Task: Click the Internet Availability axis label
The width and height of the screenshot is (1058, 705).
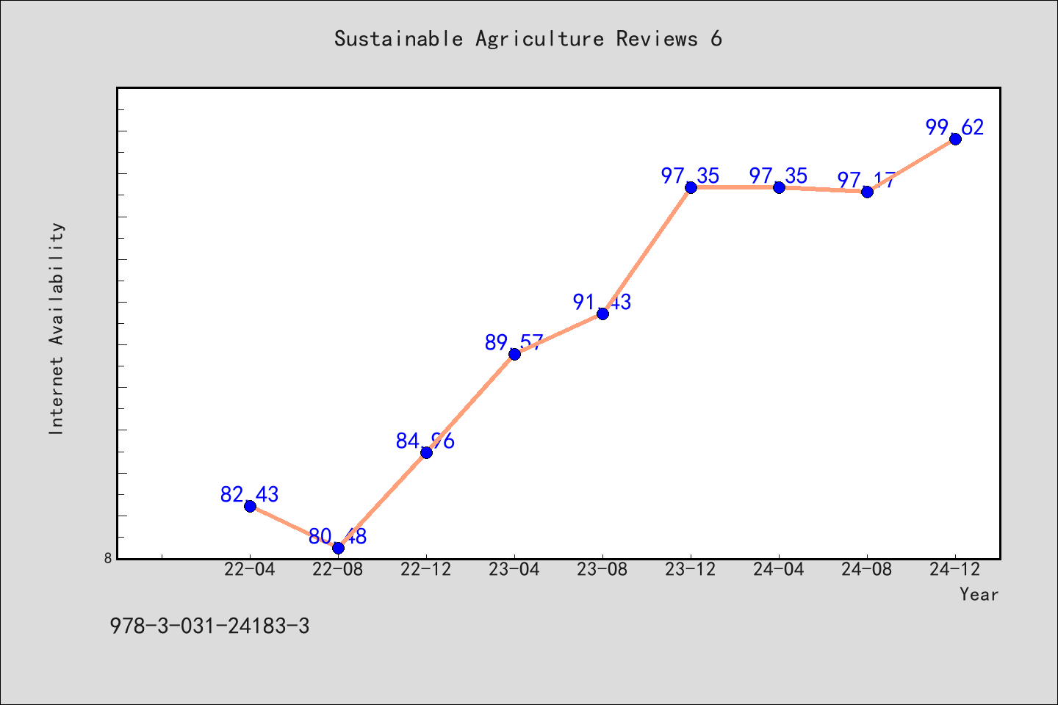Action: coord(57,328)
